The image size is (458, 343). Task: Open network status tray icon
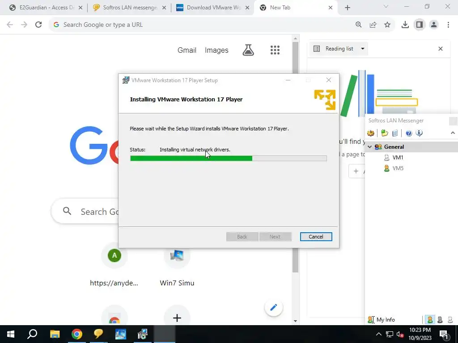click(390, 334)
